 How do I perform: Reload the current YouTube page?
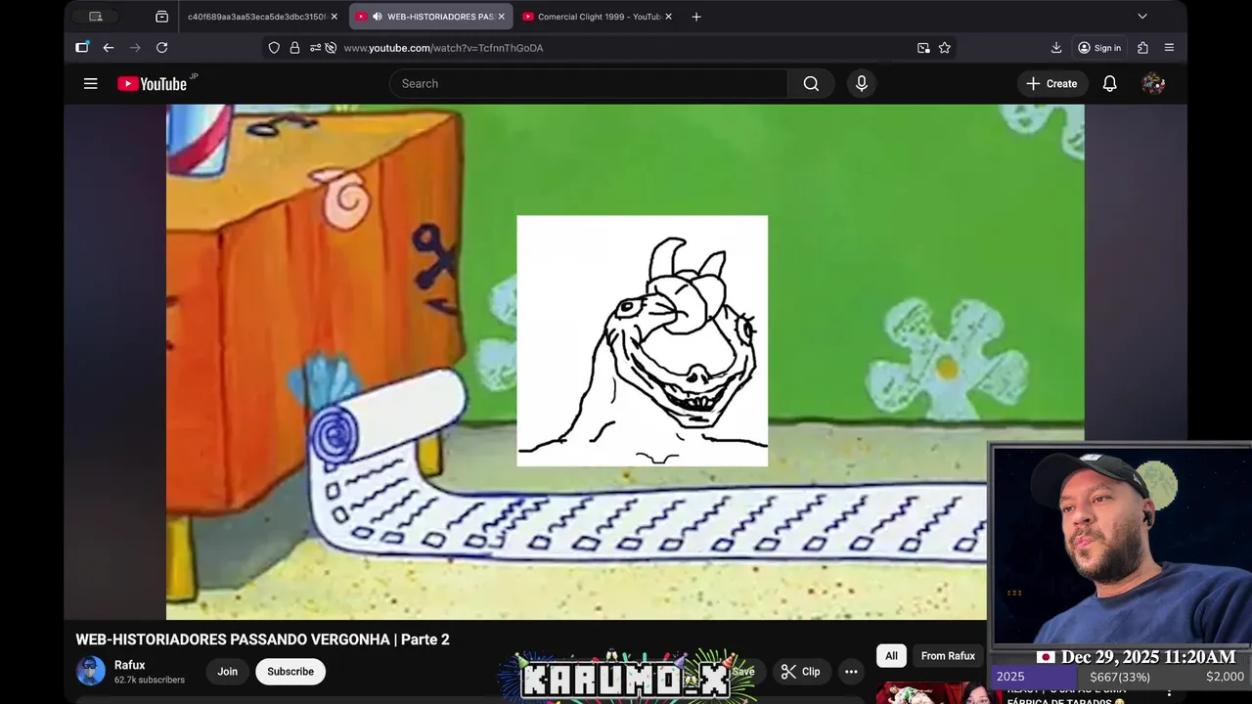tap(161, 48)
